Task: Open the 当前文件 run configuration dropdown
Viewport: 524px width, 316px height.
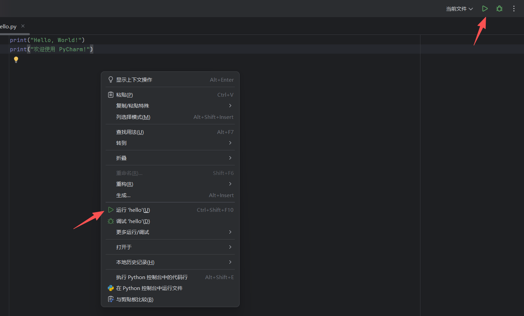Action: click(x=459, y=9)
